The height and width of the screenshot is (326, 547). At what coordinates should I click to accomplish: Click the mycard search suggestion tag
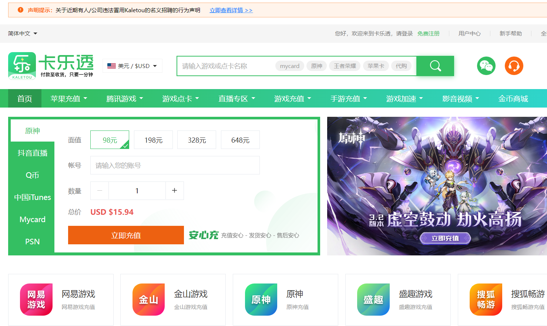(x=290, y=66)
